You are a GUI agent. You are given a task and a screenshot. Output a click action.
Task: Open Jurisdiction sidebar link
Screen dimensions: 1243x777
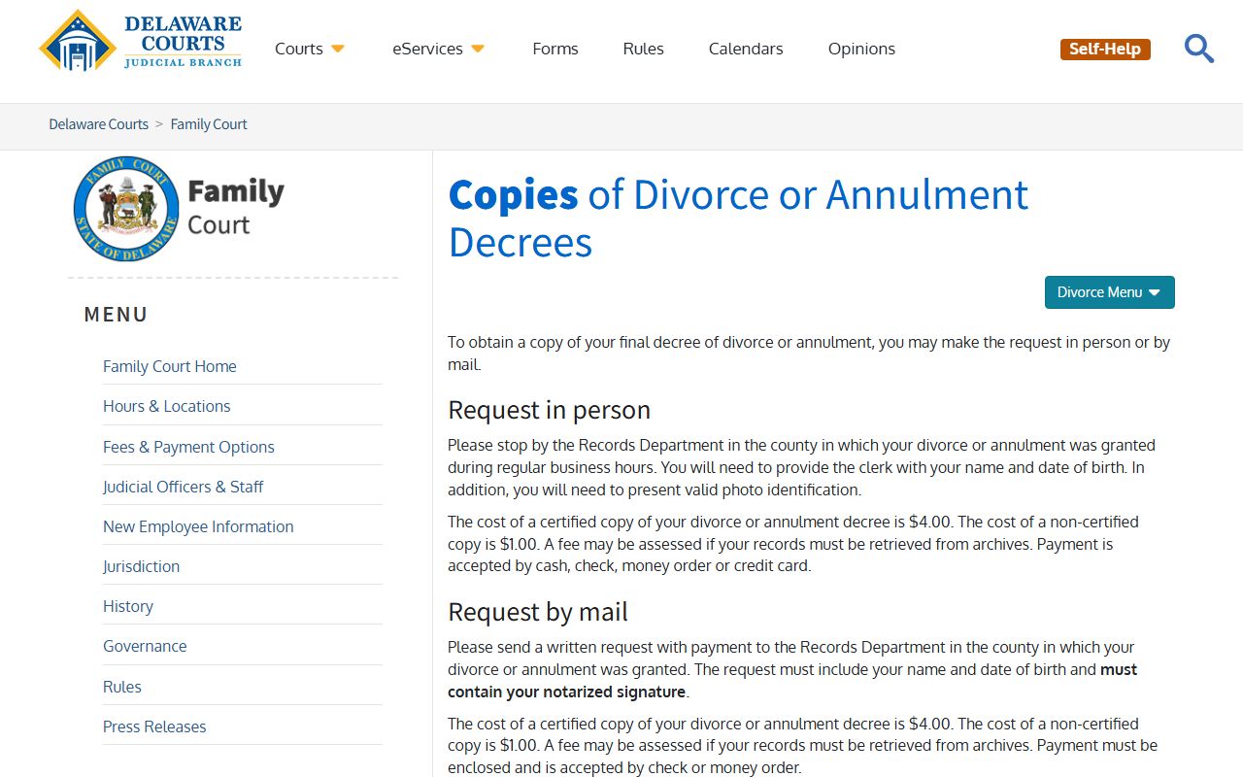click(142, 566)
